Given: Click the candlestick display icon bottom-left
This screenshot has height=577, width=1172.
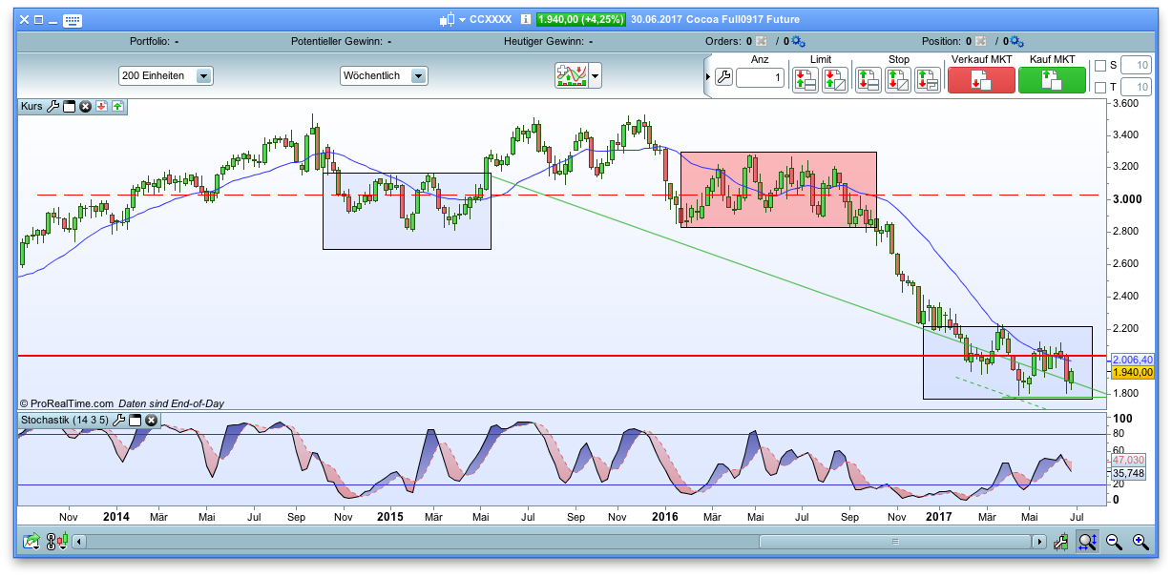Looking at the screenshot, I should pyautogui.click(x=63, y=540).
